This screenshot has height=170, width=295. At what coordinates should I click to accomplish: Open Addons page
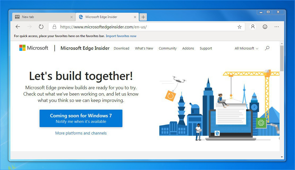click(188, 48)
